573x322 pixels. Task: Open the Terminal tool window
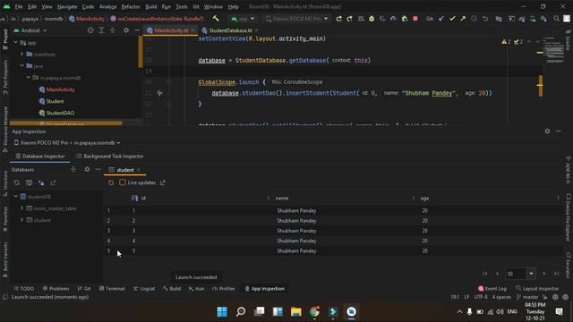tap(112, 288)
